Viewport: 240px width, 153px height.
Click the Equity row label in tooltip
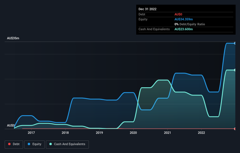143,19
